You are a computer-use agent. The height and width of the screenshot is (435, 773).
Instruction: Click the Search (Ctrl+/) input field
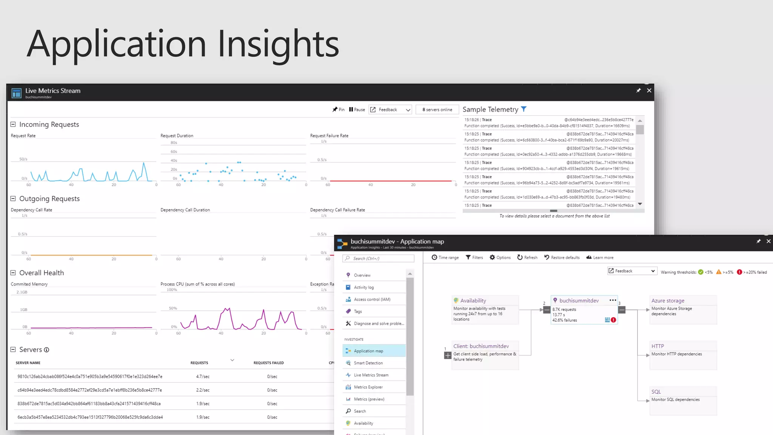click(x=378, y=258)
